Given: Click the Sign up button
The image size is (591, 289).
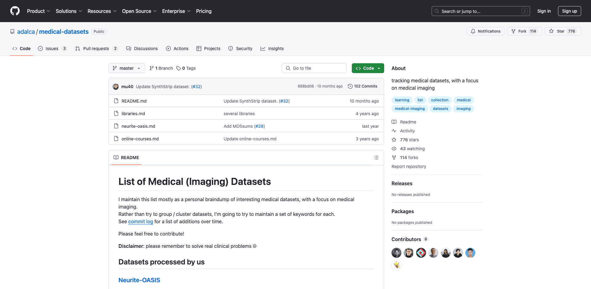Looking at the screenshot, I should [x=569, y=11].
